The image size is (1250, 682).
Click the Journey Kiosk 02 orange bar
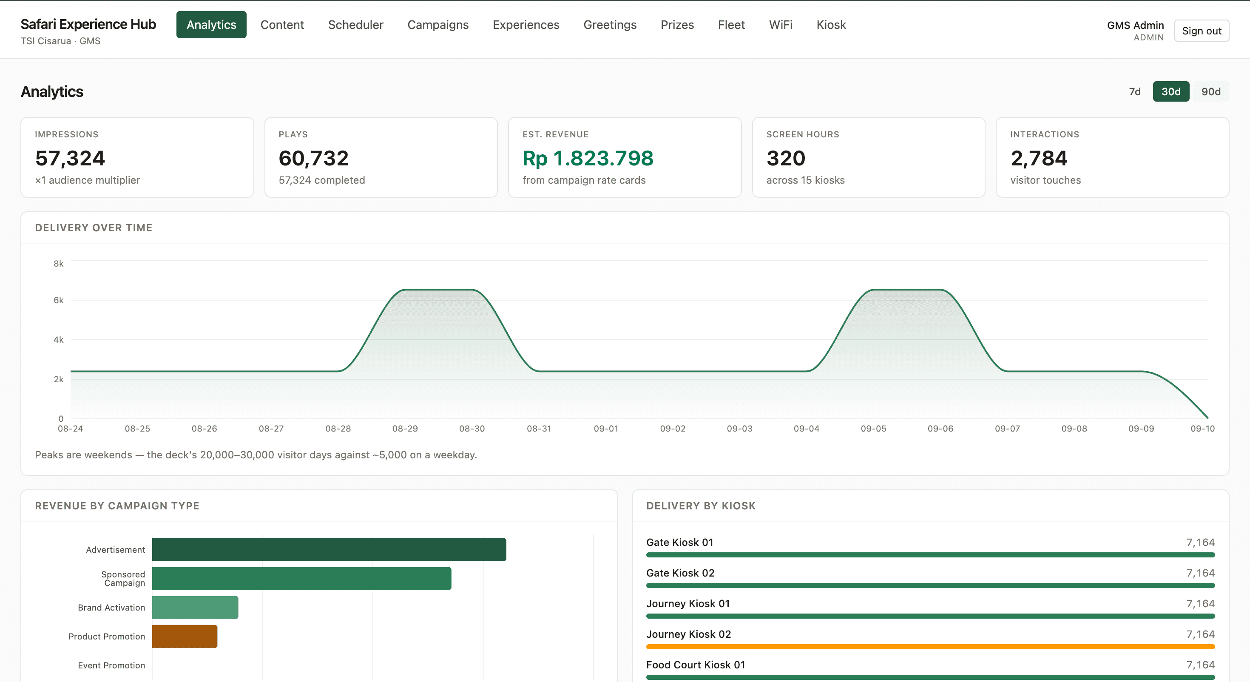[x=930, y=647]
